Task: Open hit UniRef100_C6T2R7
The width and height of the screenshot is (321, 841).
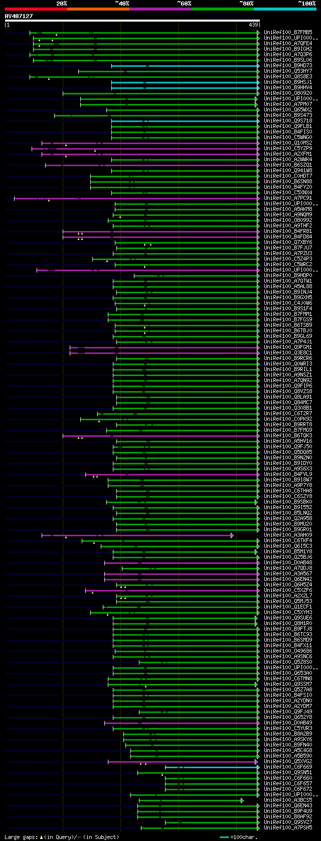Action: [288, 413]
